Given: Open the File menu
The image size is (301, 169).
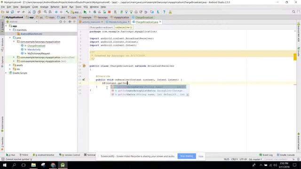Looking at the screenshot, I should coord(3,7).
